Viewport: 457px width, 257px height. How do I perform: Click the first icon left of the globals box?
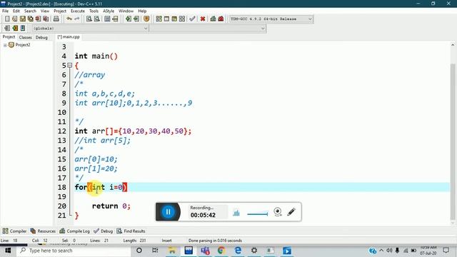point(7,29)
